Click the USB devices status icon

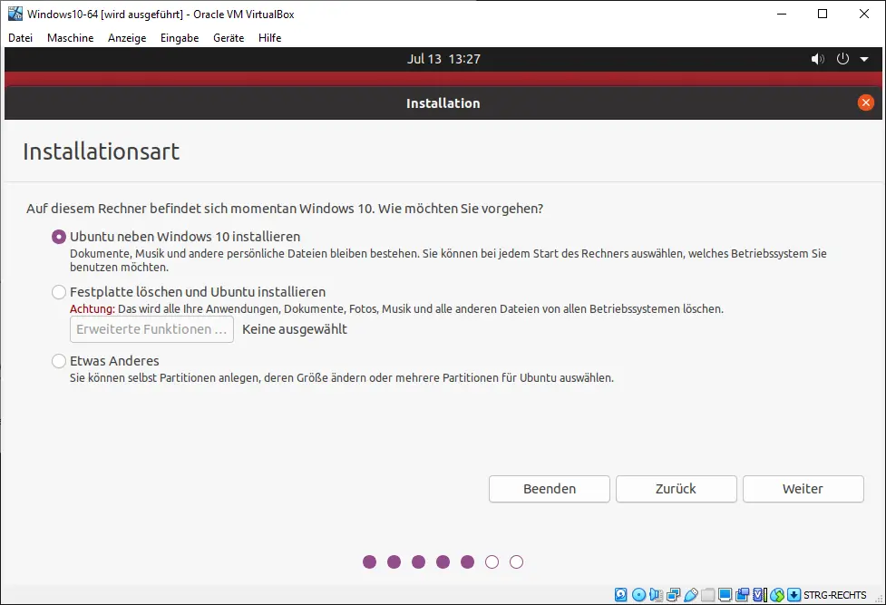click(690, 594)
